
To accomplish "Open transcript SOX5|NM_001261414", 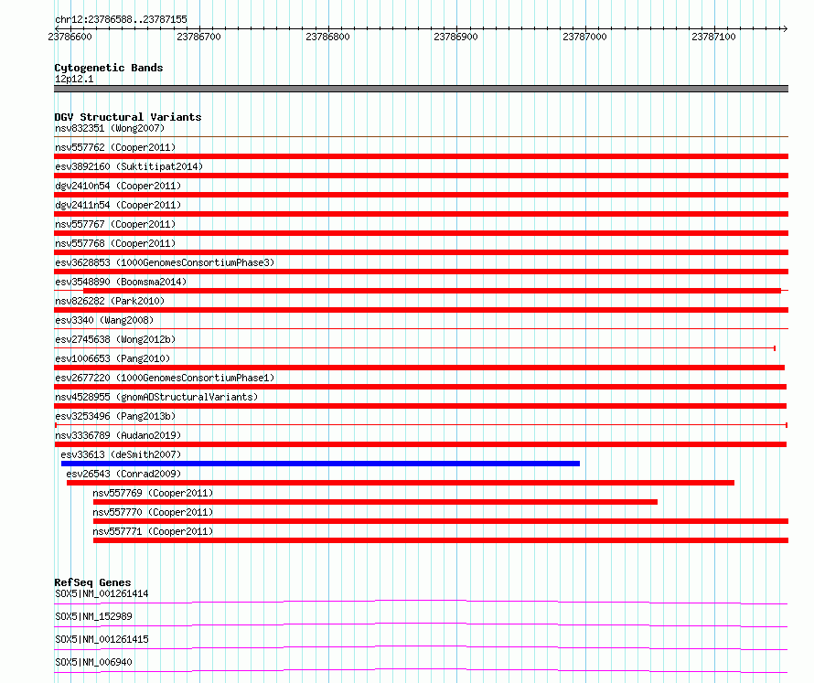I will point(102,593).
